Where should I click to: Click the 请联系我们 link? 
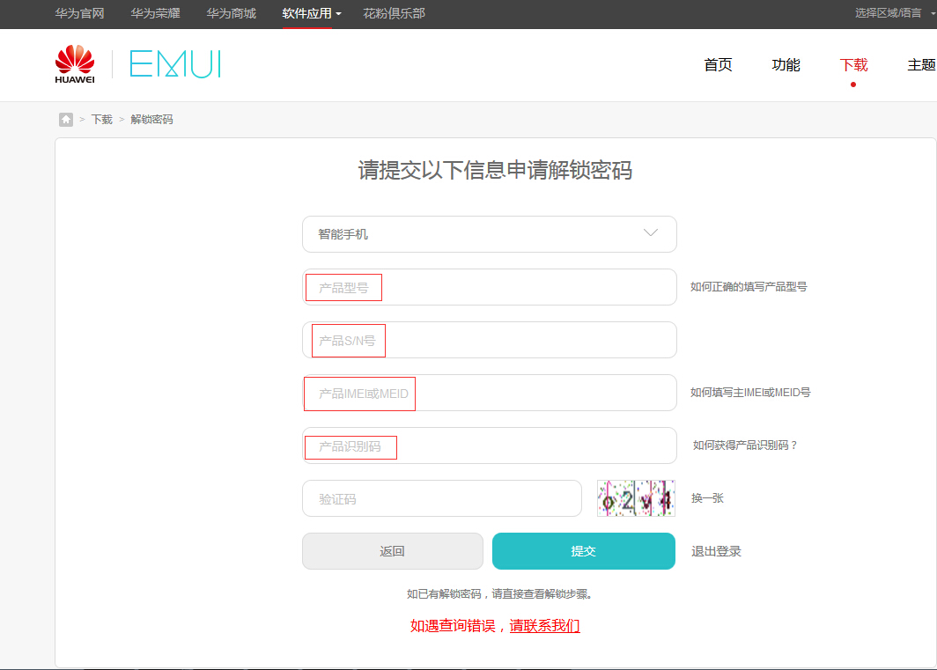pos(544,626)
